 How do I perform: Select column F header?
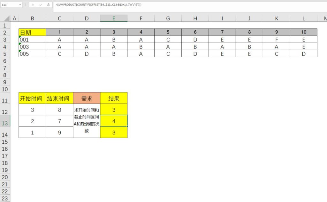141,18
